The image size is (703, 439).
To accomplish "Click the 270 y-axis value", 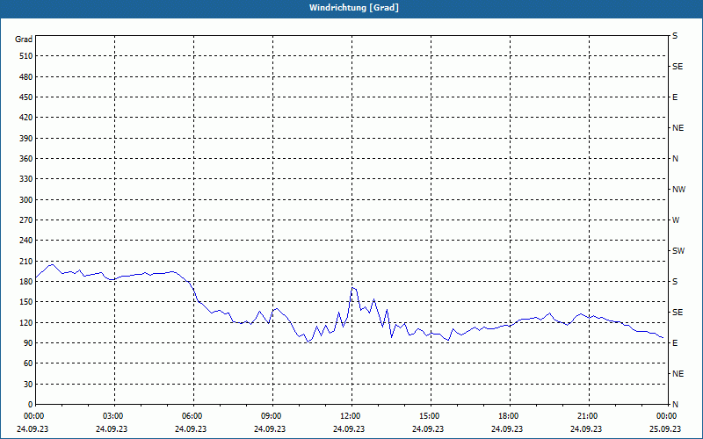I will [x=26, y=220].
